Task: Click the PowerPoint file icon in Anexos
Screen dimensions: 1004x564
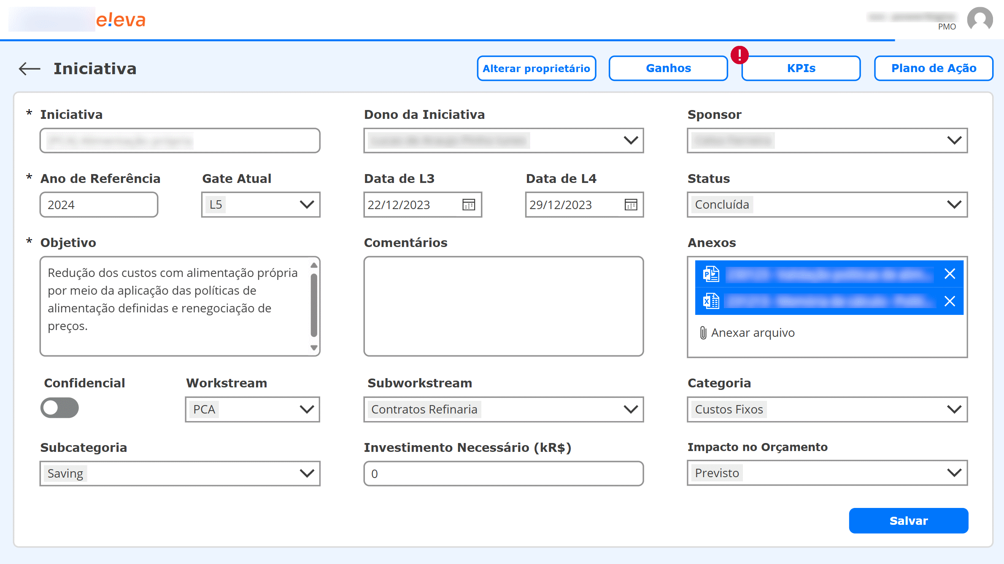Action: tap(710, 274)
